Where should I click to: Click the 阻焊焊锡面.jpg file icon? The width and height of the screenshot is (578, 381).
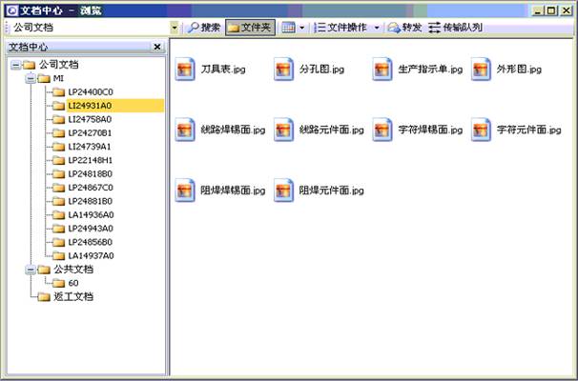pos(185,190)
